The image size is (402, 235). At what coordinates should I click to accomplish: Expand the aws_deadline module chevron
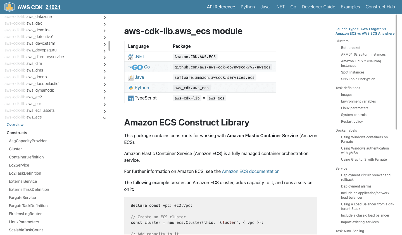104,31
